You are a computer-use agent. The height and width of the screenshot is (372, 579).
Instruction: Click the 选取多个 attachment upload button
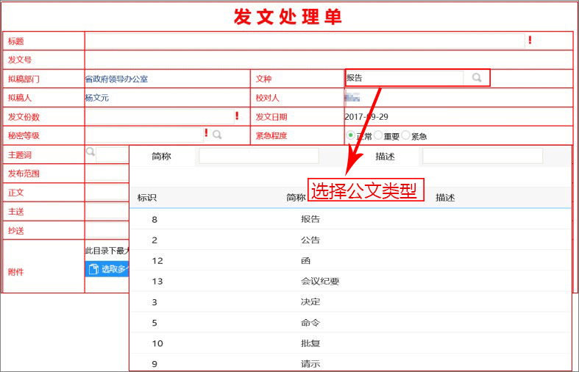[107, 269]
